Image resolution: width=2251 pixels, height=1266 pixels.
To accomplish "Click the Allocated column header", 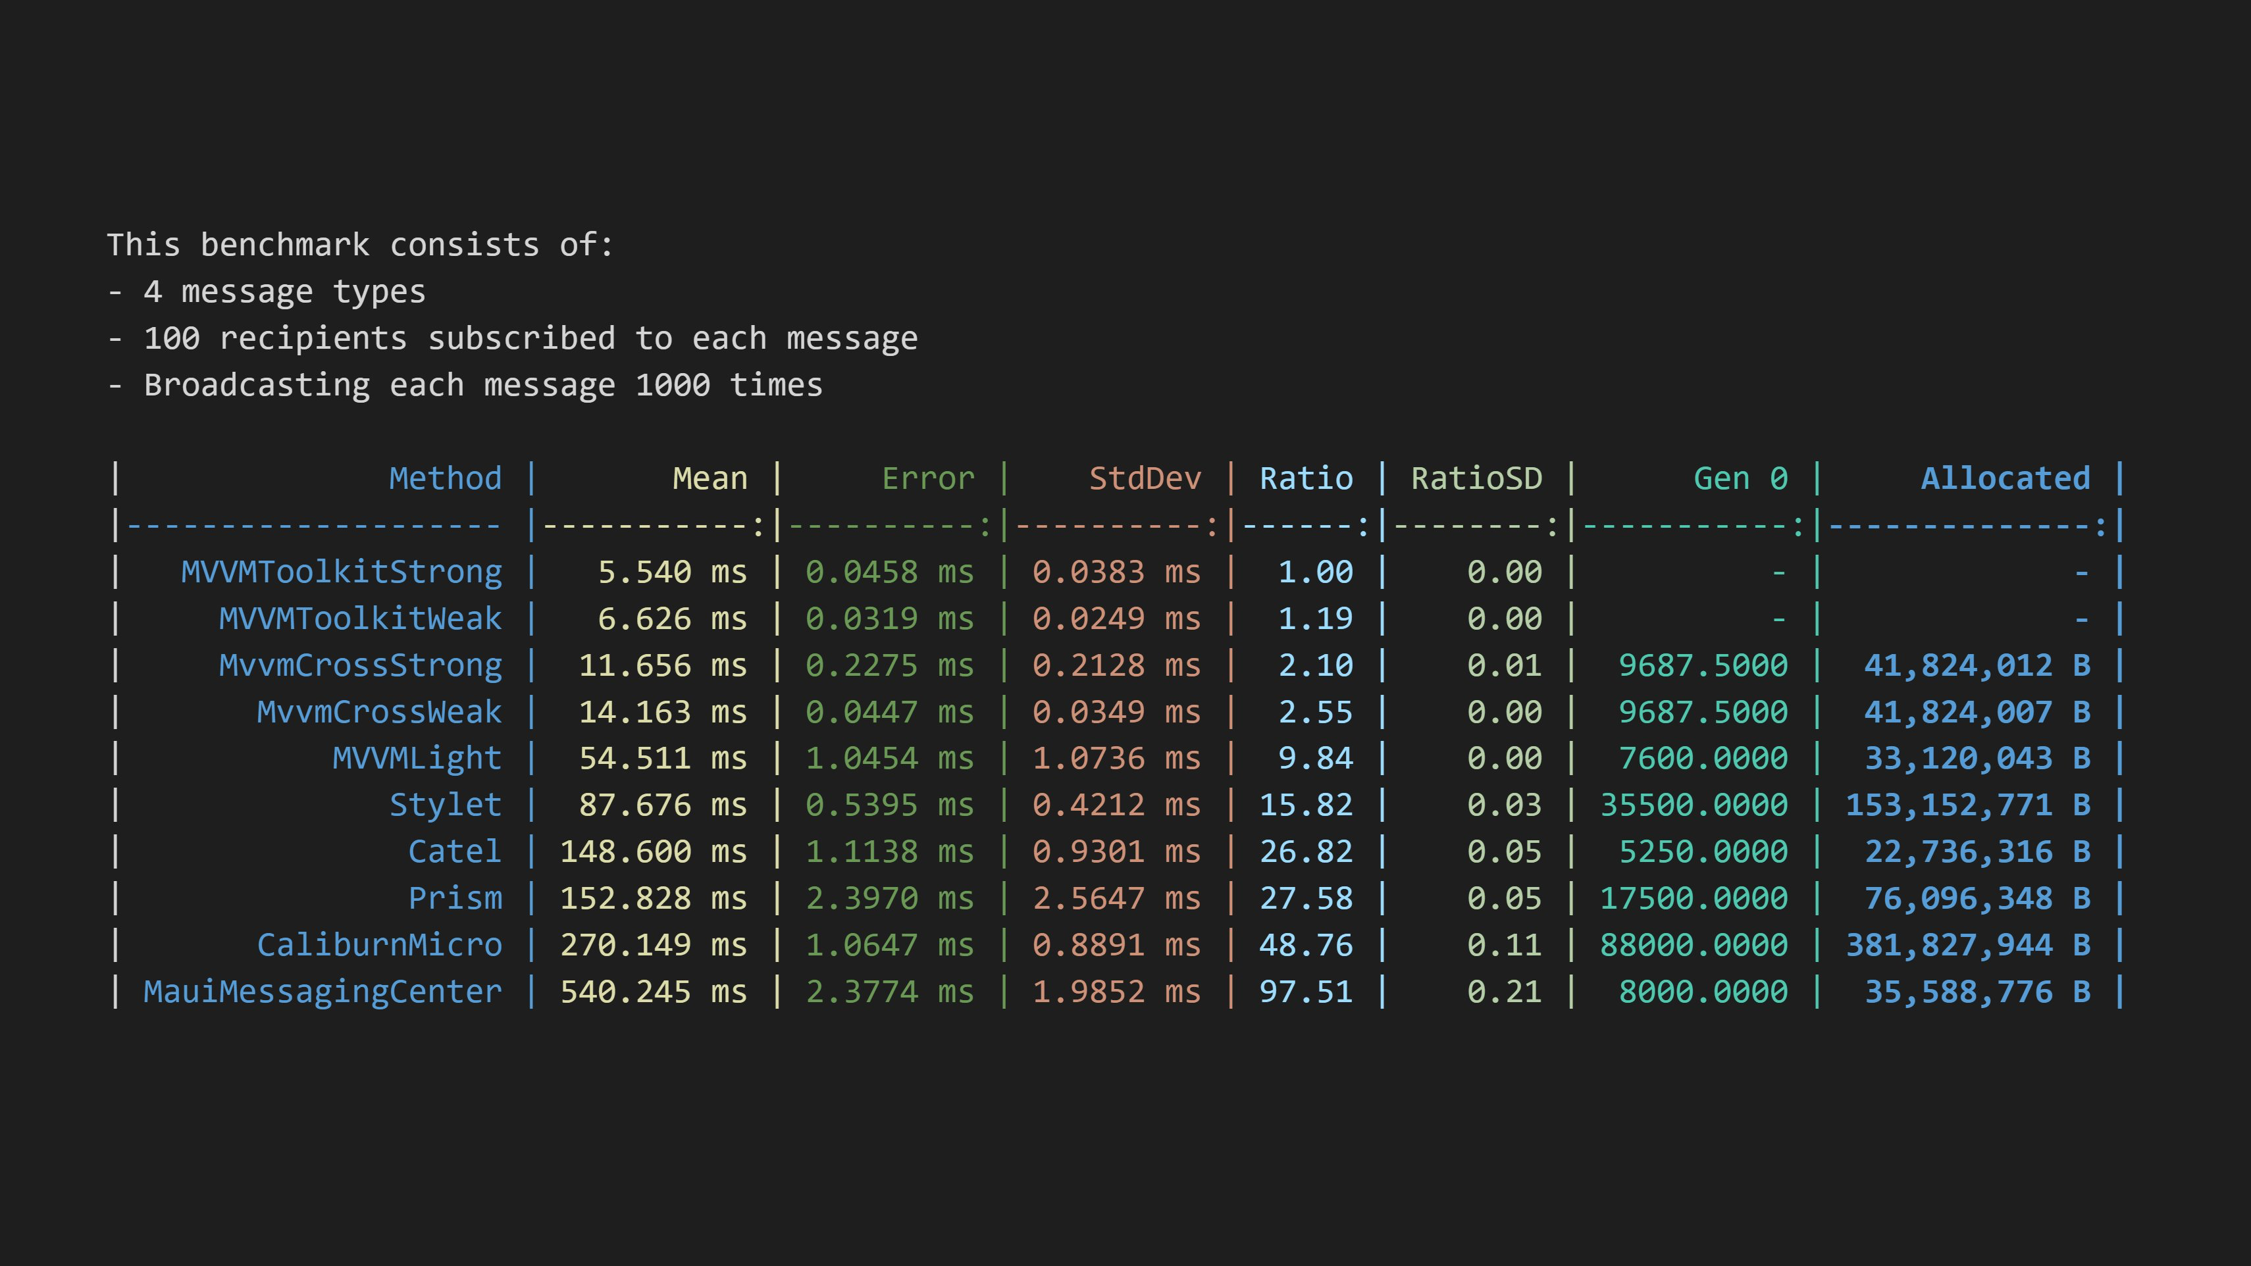I will pyautogui.click(x=2005, y=479).
